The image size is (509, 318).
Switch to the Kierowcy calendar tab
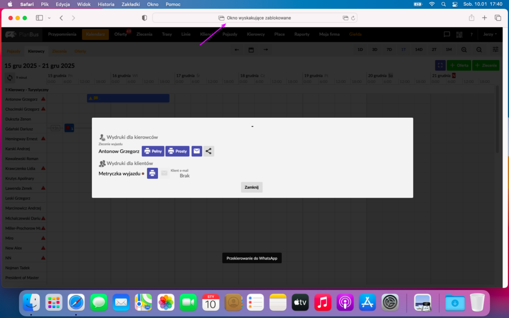pyautogui.click(x=36, y=51)
